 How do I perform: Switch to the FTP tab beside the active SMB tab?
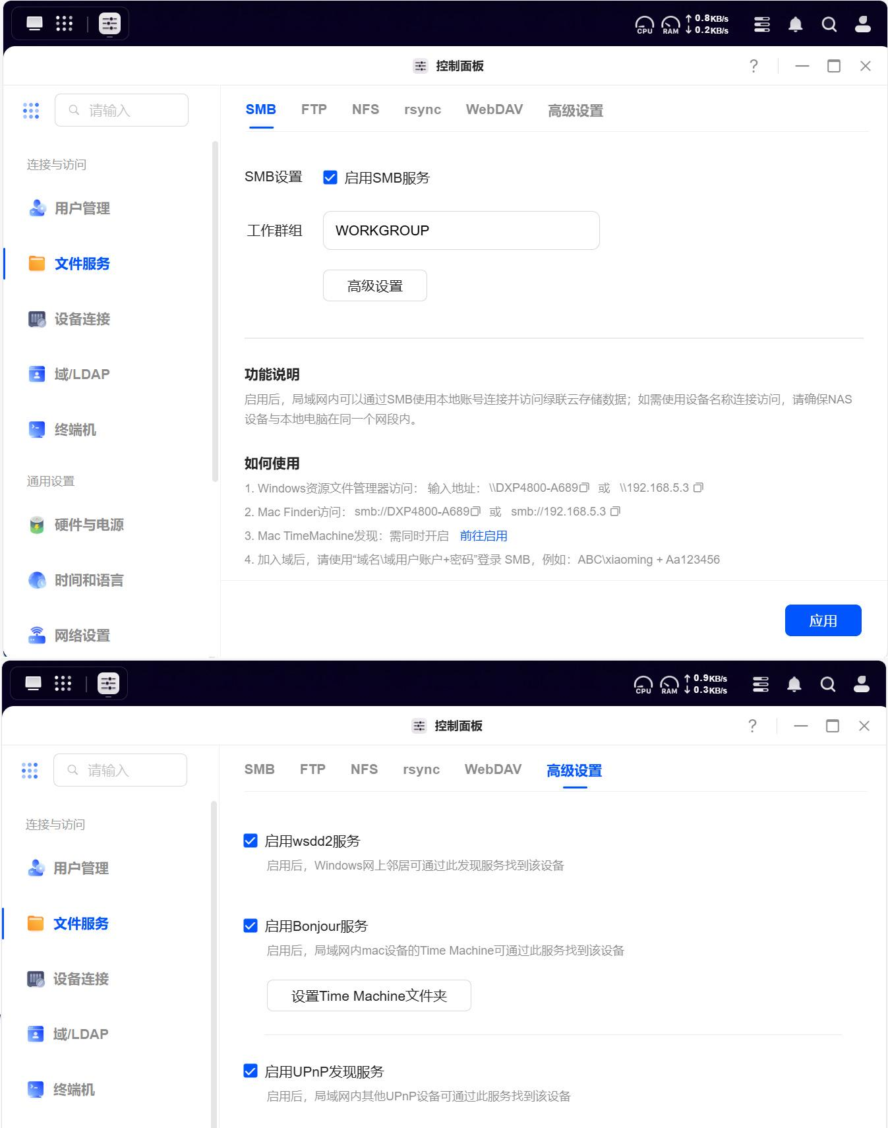(314, 109)
